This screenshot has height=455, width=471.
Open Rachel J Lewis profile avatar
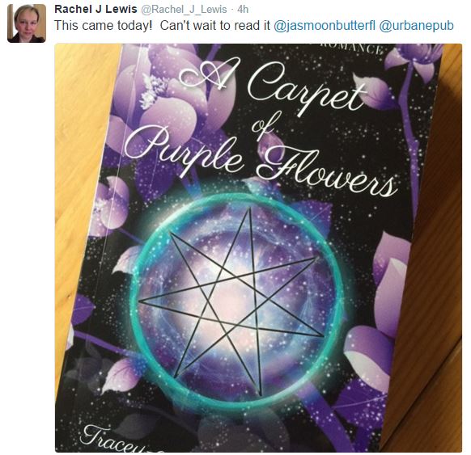[27, 23]
